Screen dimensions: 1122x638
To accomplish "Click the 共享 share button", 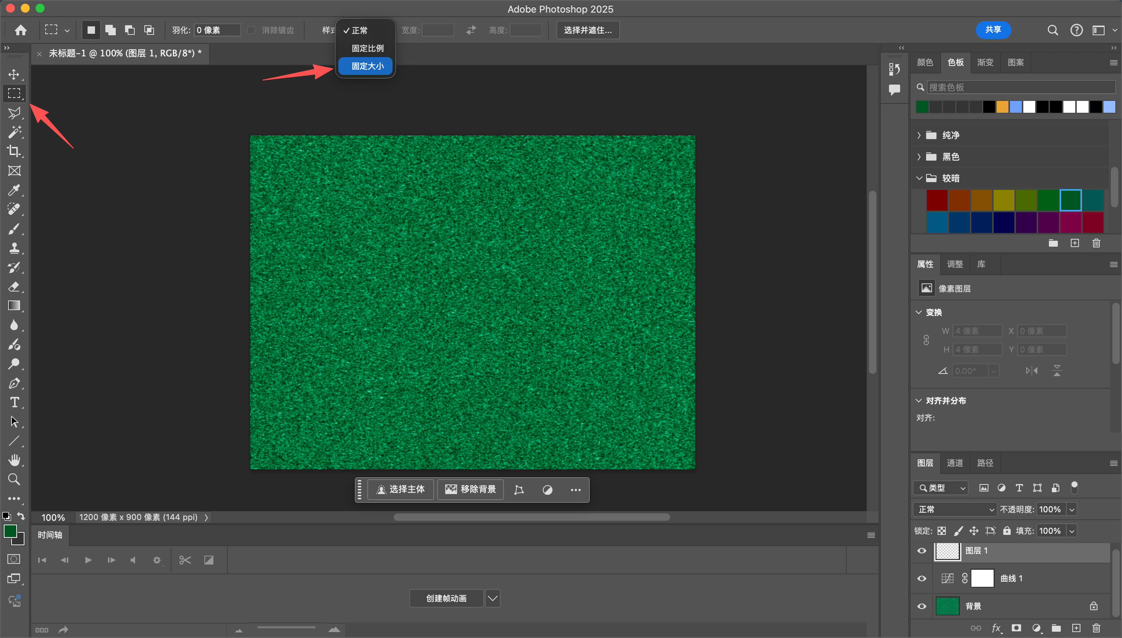I will [993, 30].
